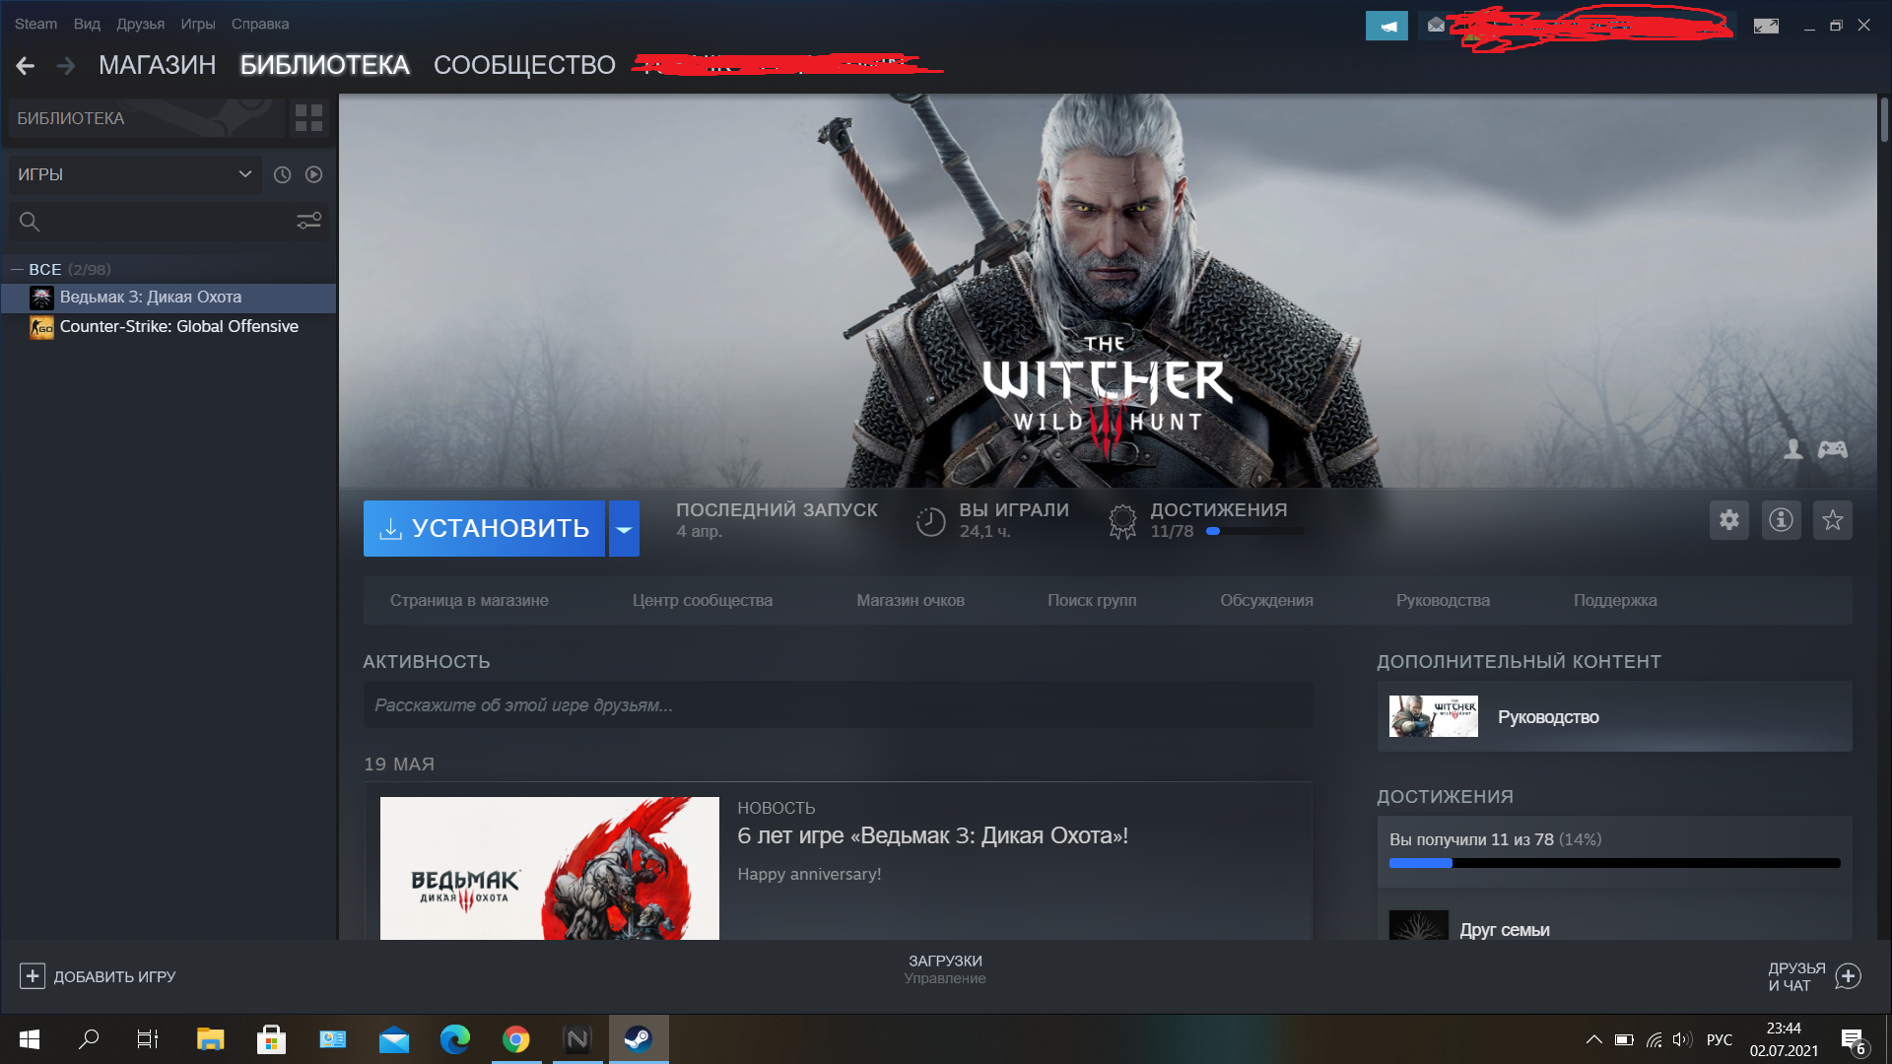The height and width of the screenshot is (1064, 1892).
Task: Open Microsoft Edge from the taskbar
Action: [454, 1039]
